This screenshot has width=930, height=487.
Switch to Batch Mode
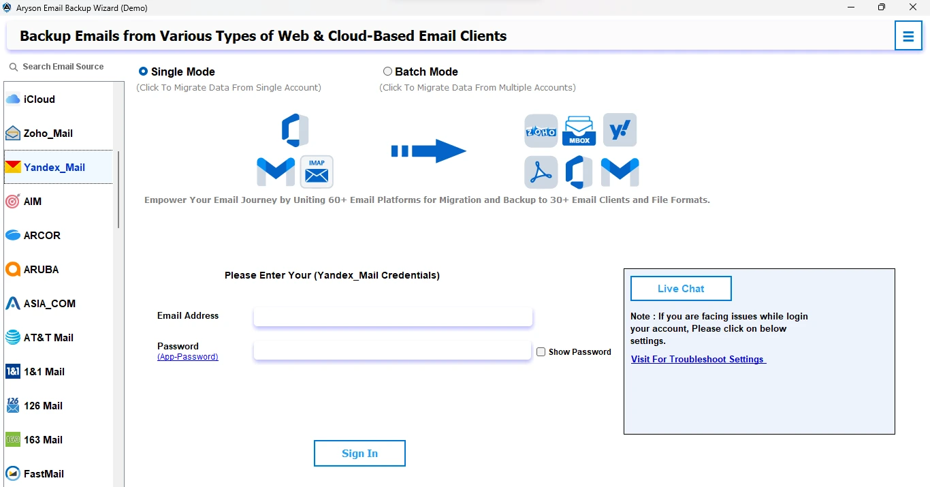[387, 71]
